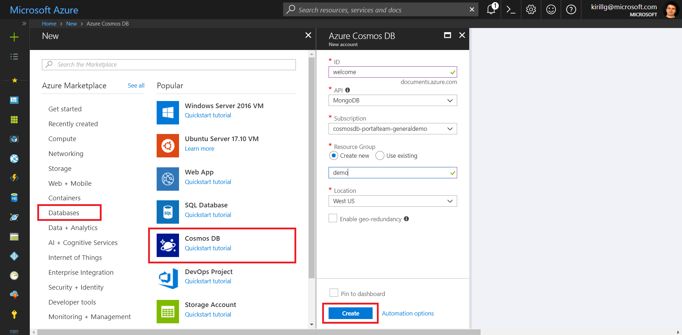Click the Cosmos DB planet icon
Image resolution: width=682 pixels, height=335 pixels.
point(168,245)
